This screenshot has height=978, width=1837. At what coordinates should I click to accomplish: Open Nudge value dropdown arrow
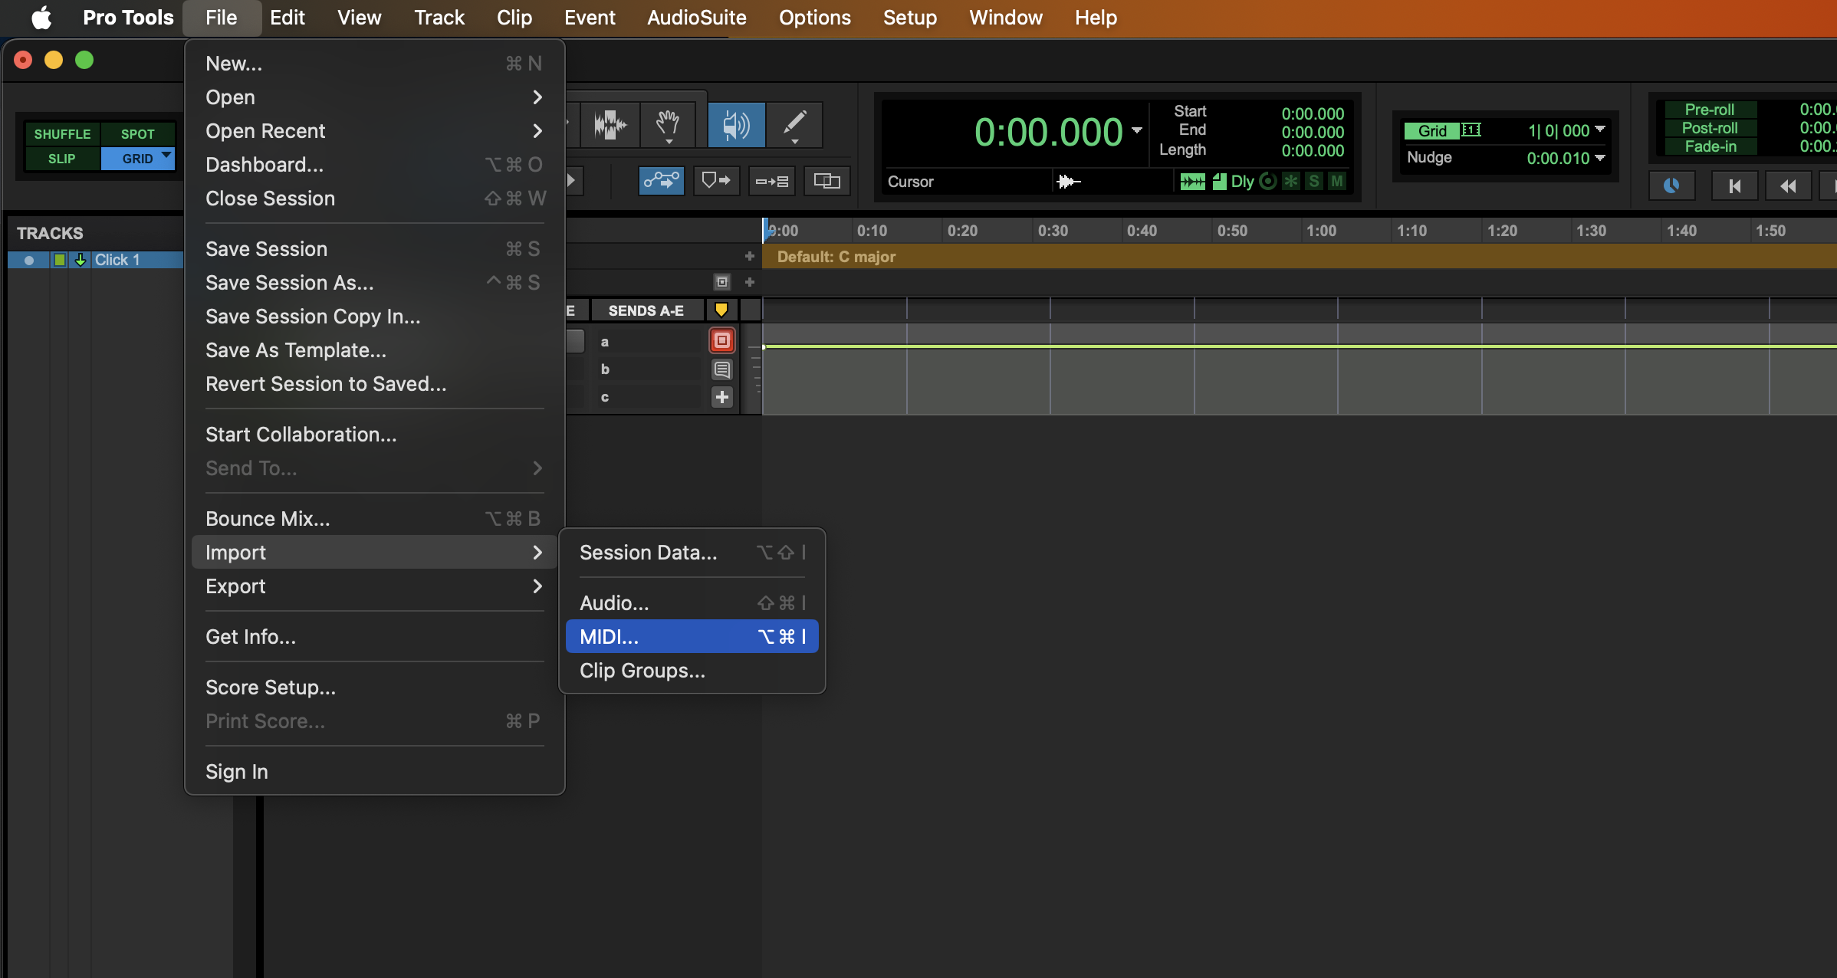[x=1600, y=158]
